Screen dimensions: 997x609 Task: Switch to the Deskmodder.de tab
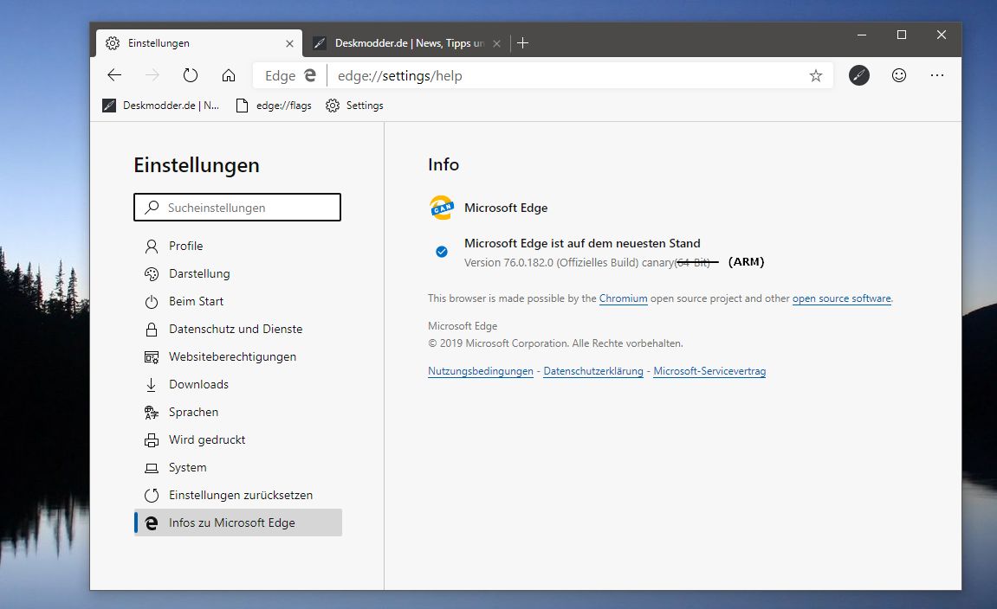point(406,43)
